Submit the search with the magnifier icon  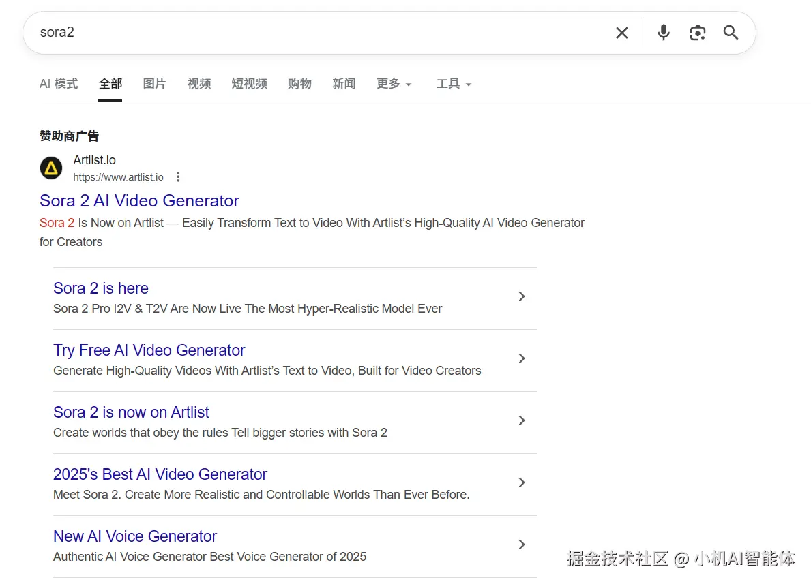pyautogui.click(x=731, y=33)
